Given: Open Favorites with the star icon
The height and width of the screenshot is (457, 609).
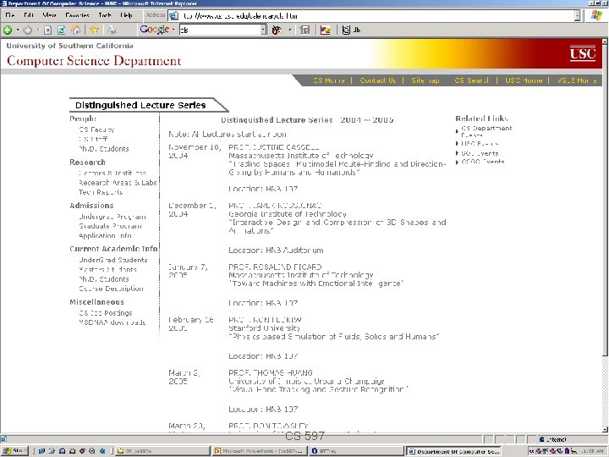Looking at the screenshot, I should pos(94,30).
